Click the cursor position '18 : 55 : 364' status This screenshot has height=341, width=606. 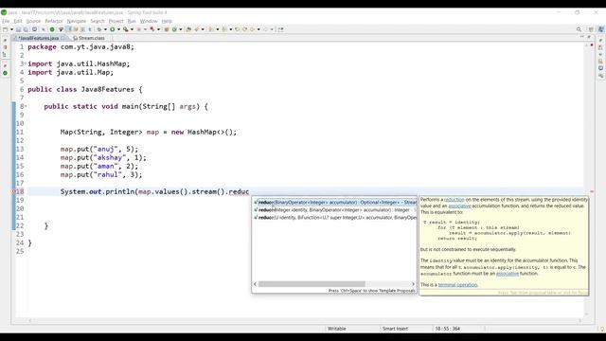coord(448,329)
